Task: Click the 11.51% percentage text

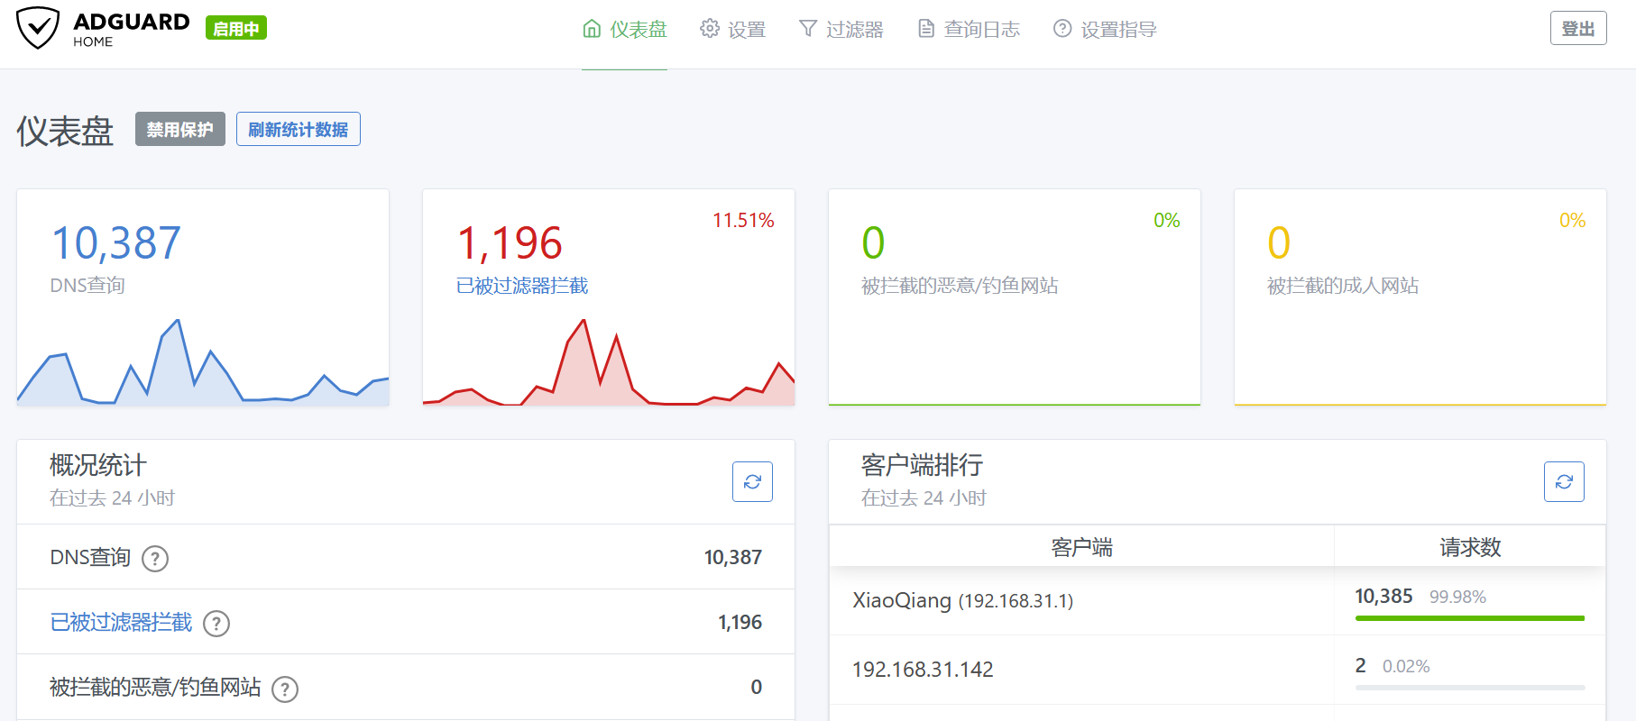Action: tap(743, 221)
